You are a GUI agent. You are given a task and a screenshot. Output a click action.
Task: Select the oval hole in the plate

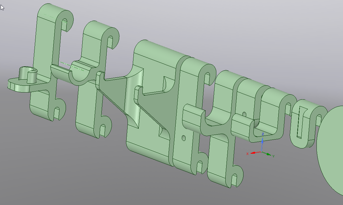click(x=184, y=138)
